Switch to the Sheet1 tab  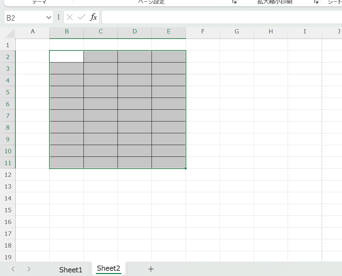click(x=71, y=269)
